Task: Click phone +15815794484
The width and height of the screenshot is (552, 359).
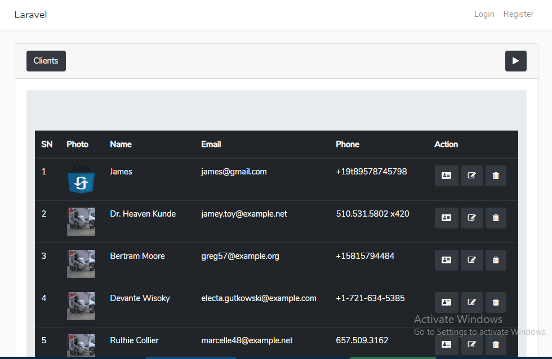Action: [365, 256]
